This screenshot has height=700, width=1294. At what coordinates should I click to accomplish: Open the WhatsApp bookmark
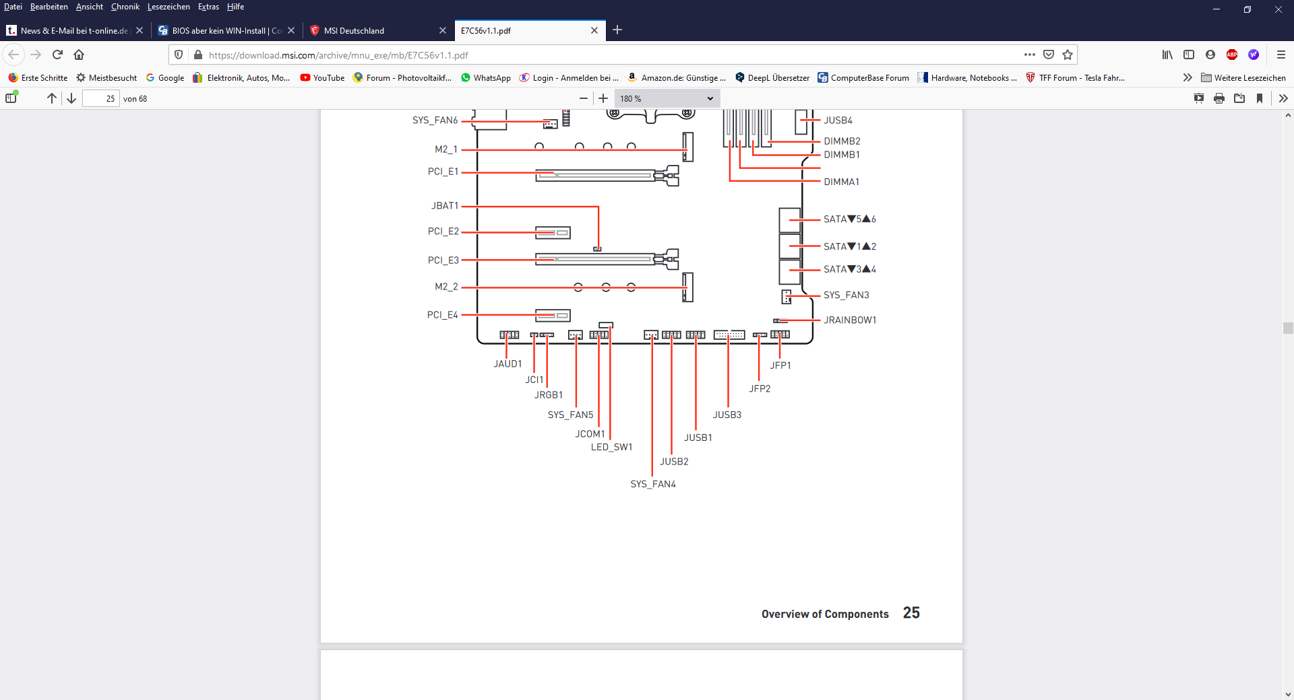[486, 78]
